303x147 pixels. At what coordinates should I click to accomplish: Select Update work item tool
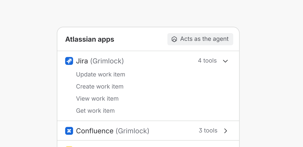[x=100, y=74]
